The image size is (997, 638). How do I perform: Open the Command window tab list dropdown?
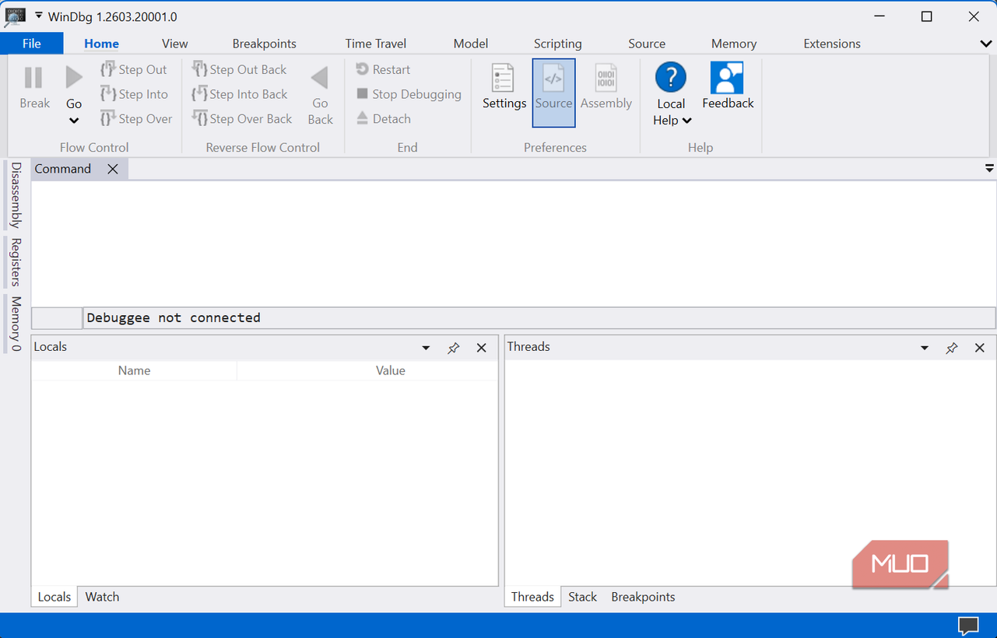pos(989,168)
